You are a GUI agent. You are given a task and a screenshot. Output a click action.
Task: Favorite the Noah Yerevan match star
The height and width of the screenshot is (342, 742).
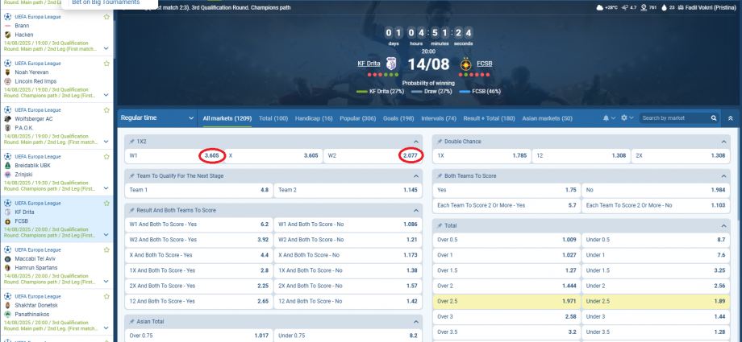pos(106,64)
